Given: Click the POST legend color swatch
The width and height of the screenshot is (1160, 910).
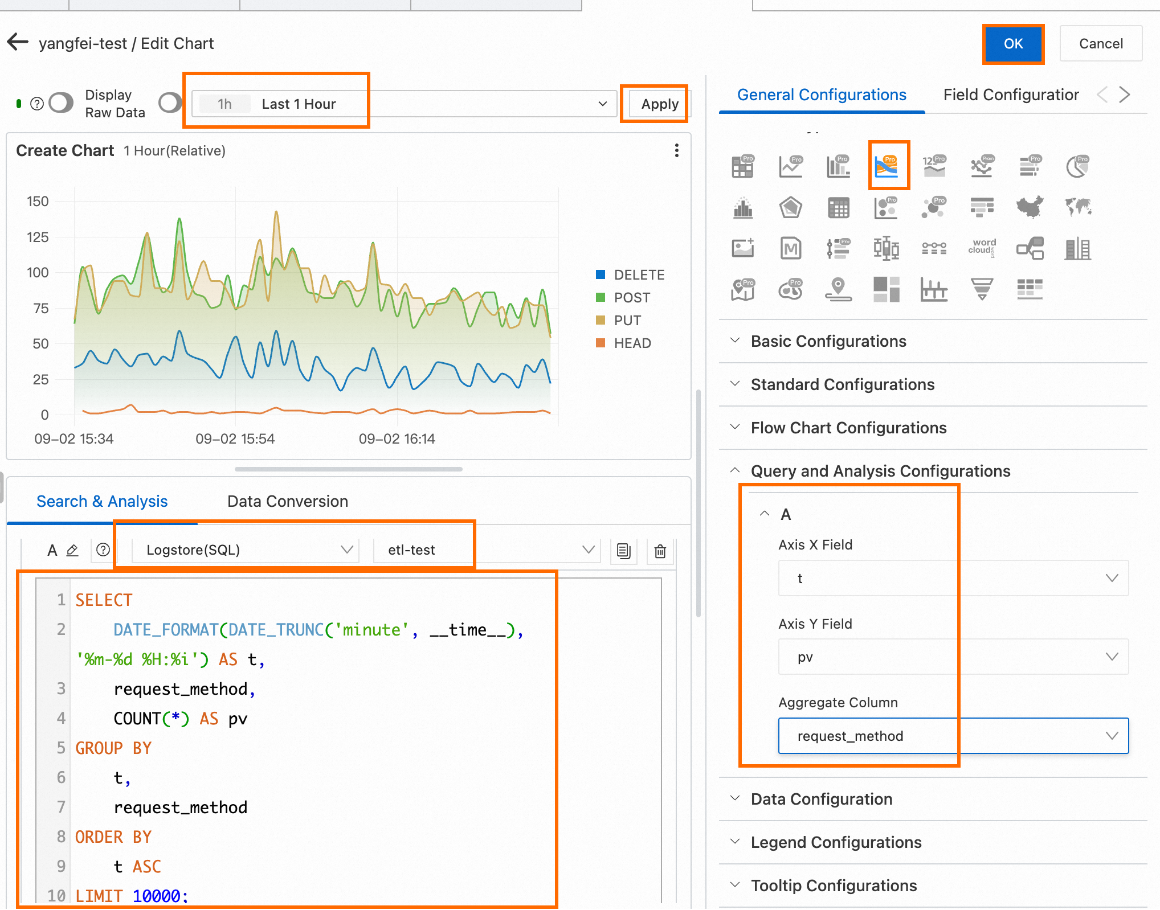Looking at the screenshot, I should coord(600,297).
